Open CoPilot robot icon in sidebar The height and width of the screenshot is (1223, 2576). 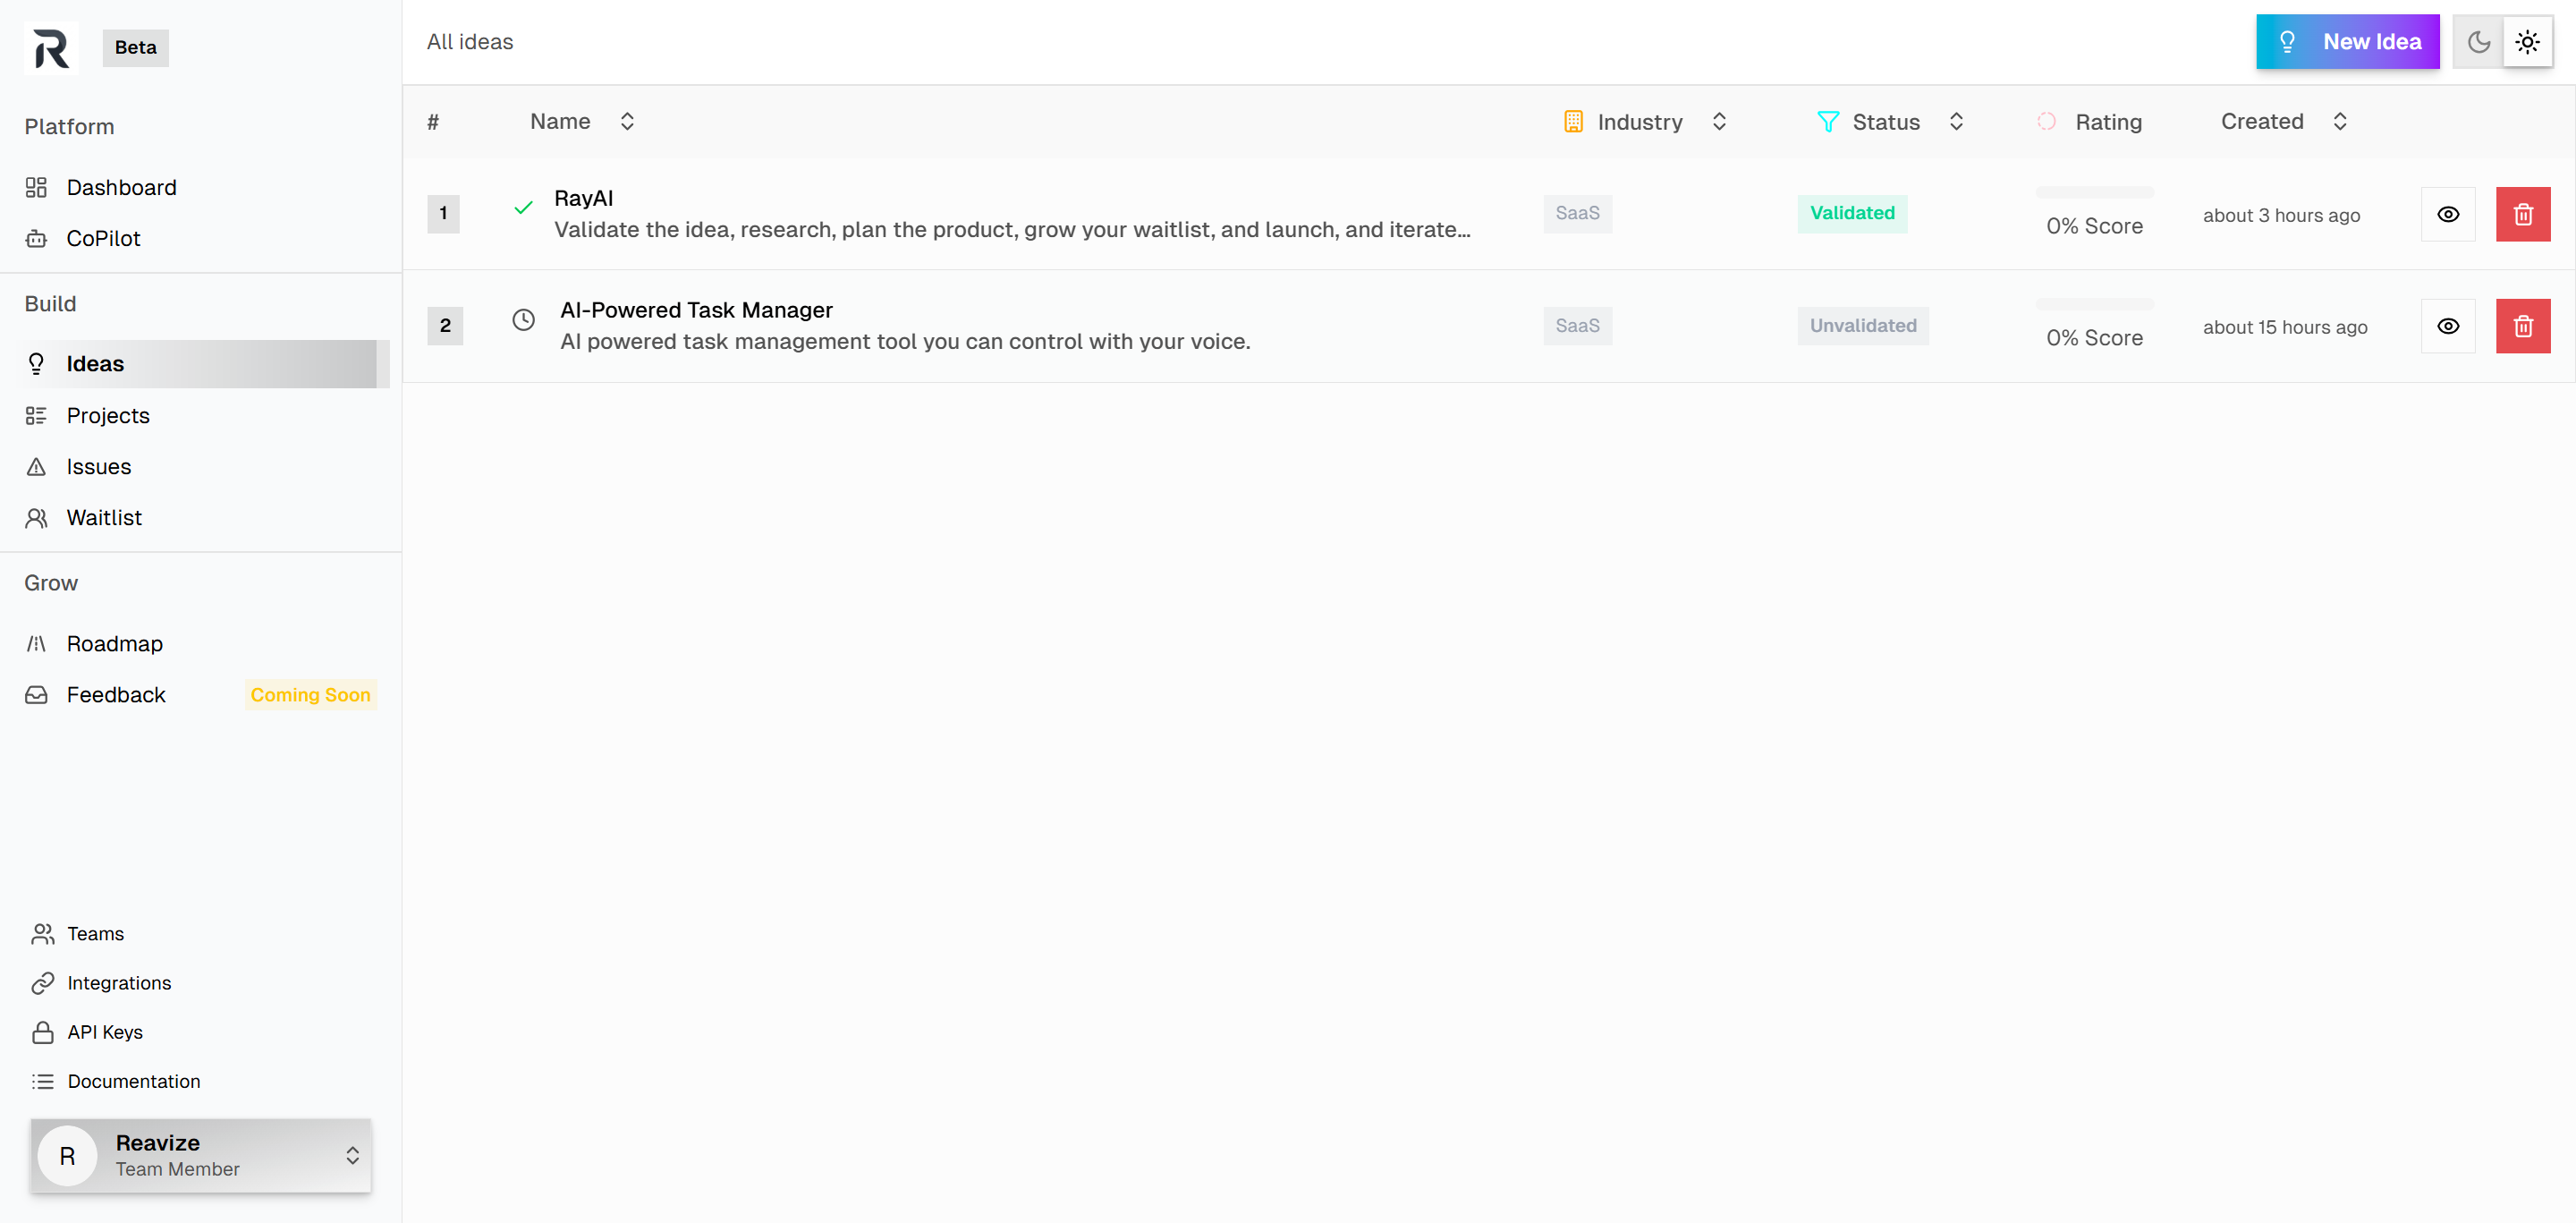[36, 239]
